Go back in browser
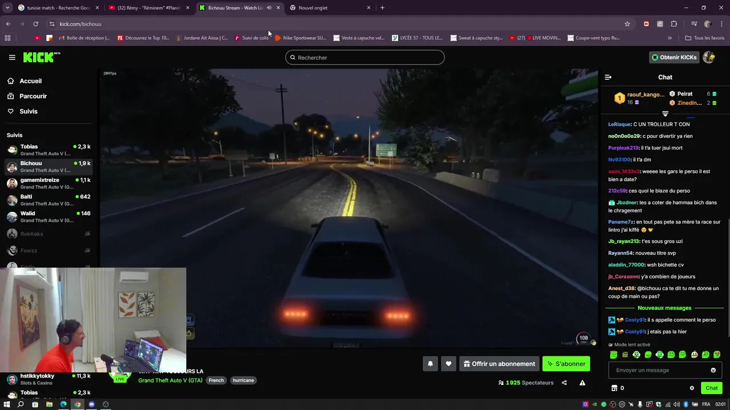The image size is (730, 410). click(x=8, y=24)
